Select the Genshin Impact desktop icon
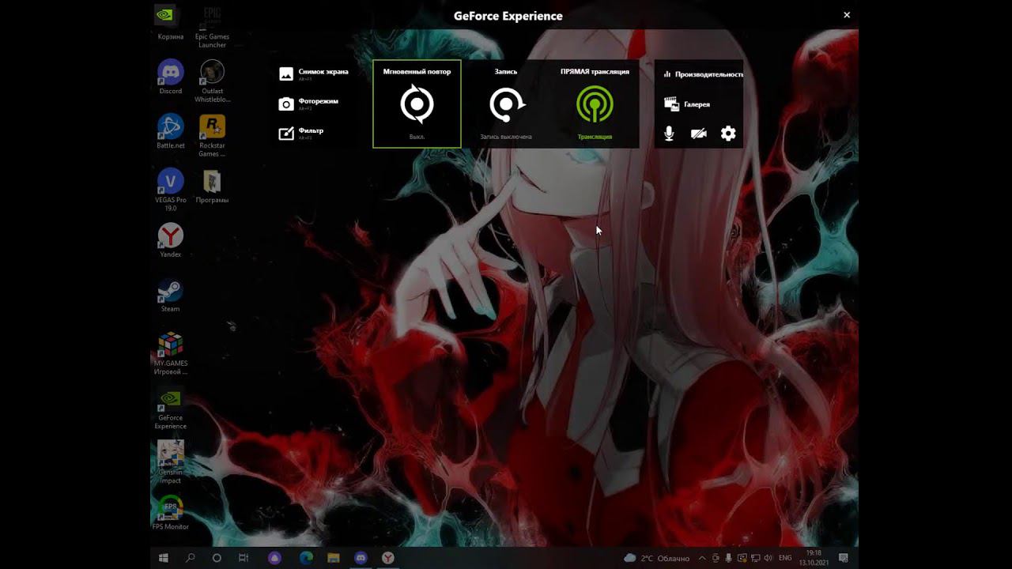 171,462
